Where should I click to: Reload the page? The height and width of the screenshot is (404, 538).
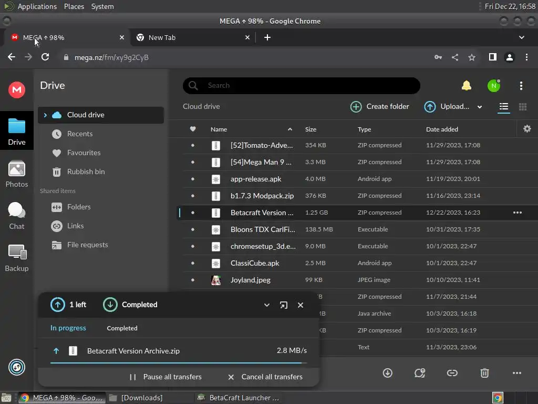(45, 57)
